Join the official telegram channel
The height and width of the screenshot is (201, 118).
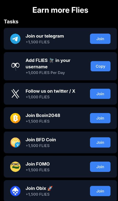coord(100,39)
